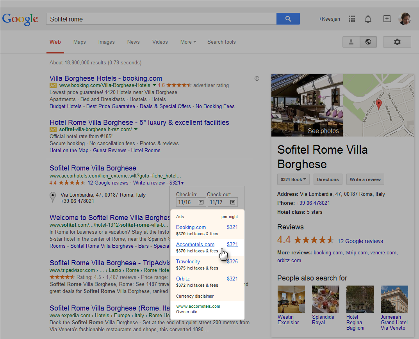Click the phone number +39 06 478021 in panel
This screenshot has height=339, width=419.
tap(313, 203)
